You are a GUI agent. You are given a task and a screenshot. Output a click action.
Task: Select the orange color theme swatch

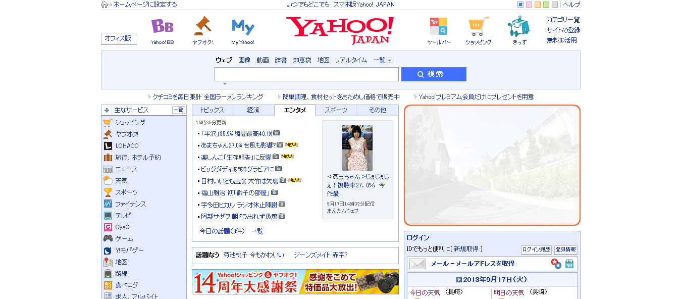pyautogui.click(x=538, y=5)
